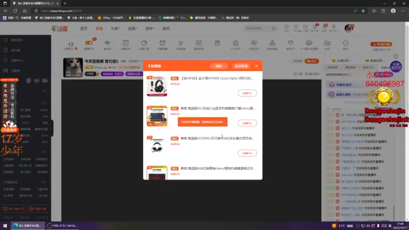Open 商品管理 product management button

(x=241, y=66)
